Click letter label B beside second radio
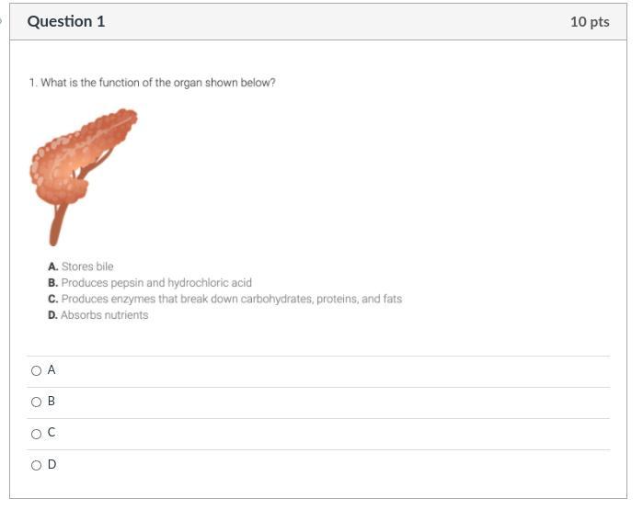 (x=52, y=402)
